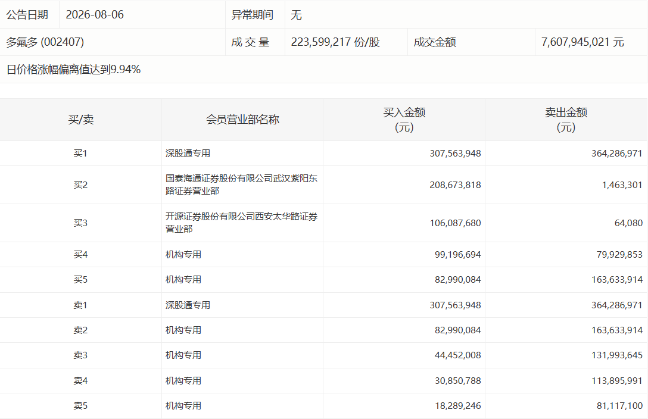This screenshot has width=648, height=419.
Task: Select 307,563,948 in the 卖1 row
Action: [455, 305]
